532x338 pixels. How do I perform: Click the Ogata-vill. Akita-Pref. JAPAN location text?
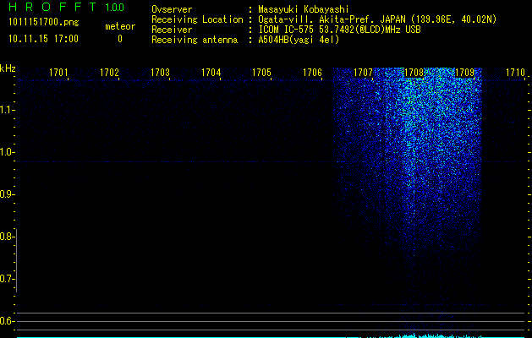tap(377, 19)
